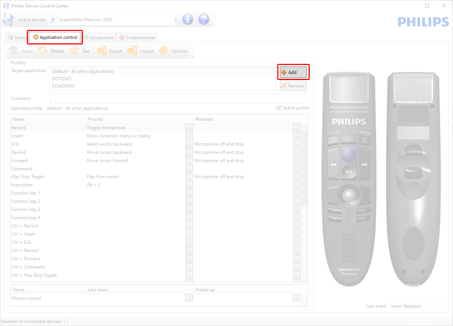Viewport: 453px width, 326px height.
Task: Click the play/pause button on the SpeechMike image
Action: click(x=349, y=171)
